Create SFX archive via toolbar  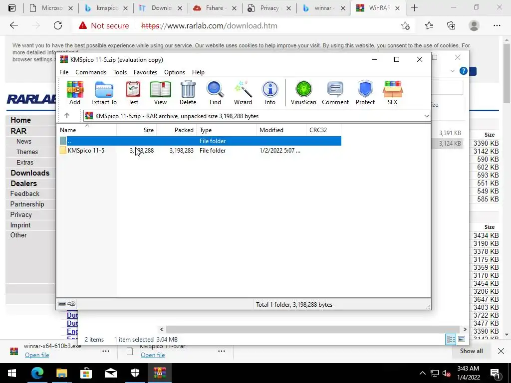[x=393, y=93]
